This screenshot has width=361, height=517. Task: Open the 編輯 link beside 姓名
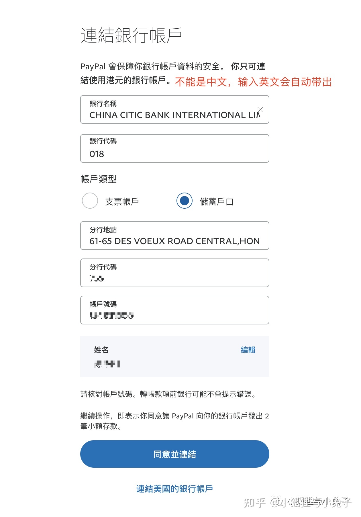click(248, 350)
